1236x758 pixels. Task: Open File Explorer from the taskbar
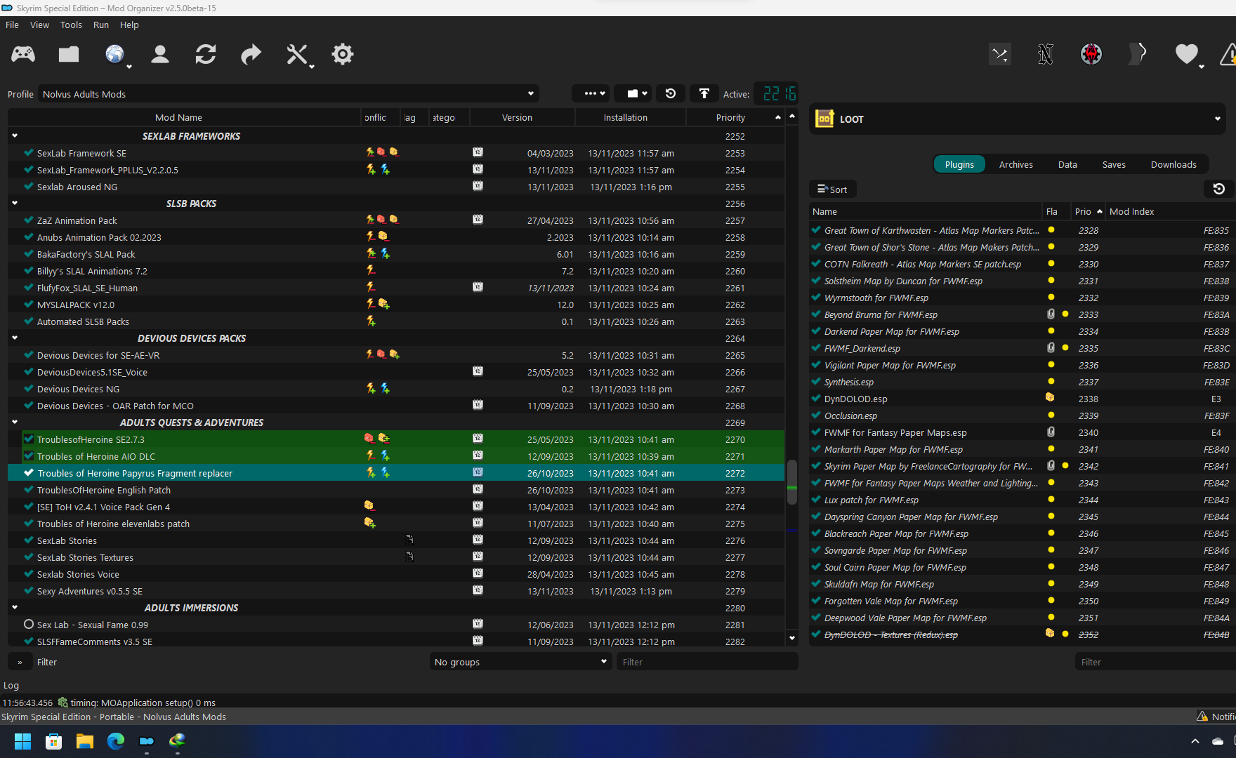click(x=85, y=741)
